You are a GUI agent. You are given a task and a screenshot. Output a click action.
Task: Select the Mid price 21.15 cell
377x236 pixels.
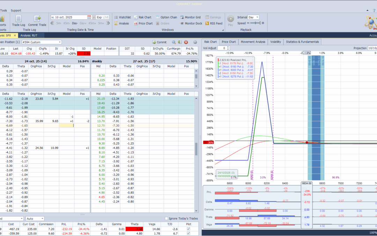coord(98,99)
